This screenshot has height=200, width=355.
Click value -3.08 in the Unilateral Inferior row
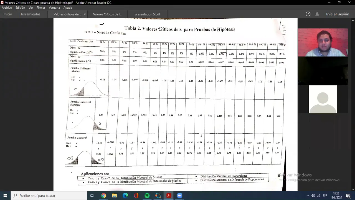279,82
